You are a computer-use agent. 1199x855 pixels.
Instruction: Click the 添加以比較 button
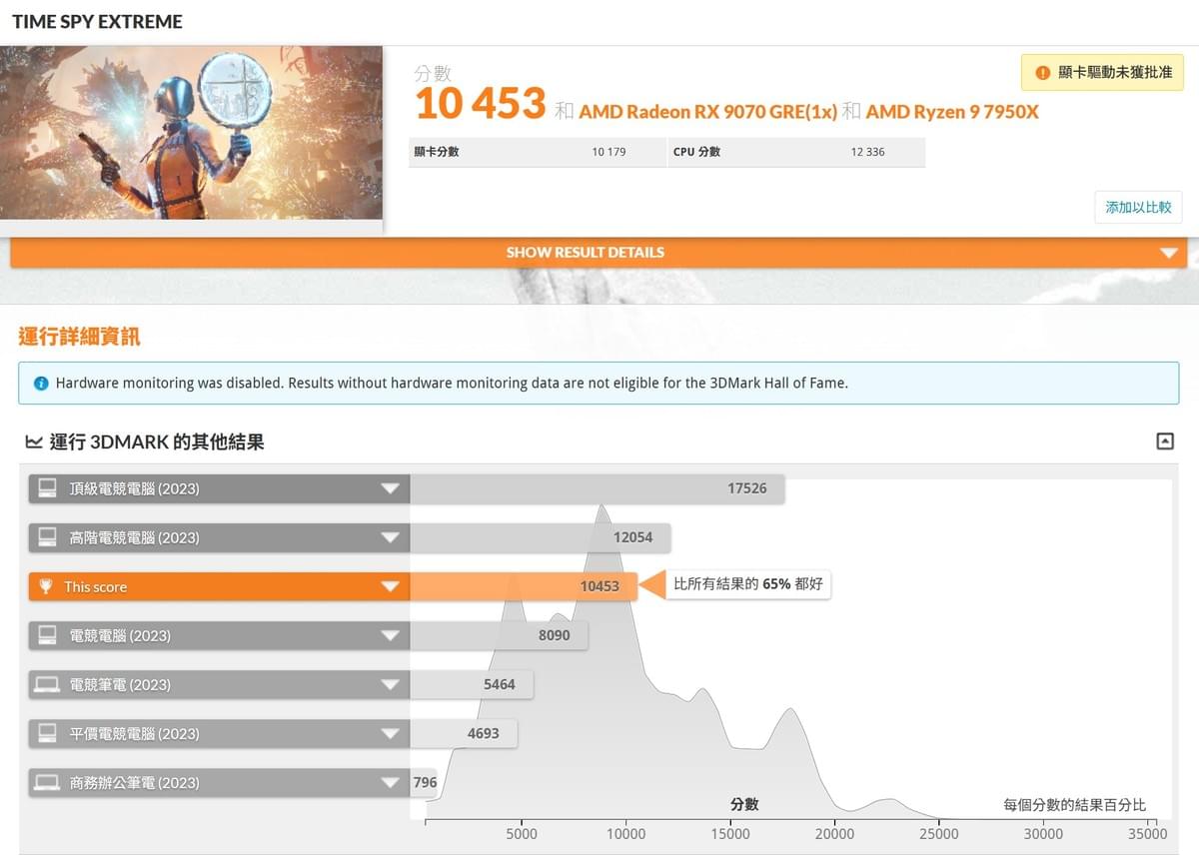pyautogui.click(x=1138, y=208)
